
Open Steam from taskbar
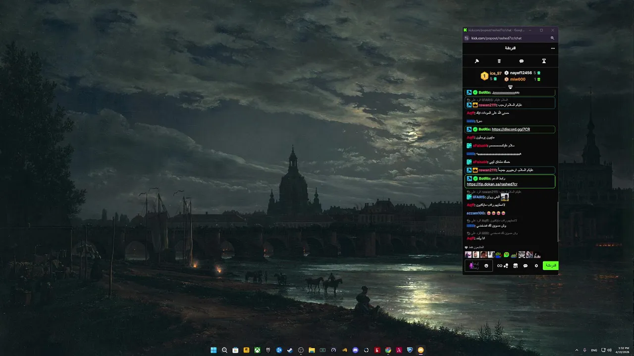click(x=290, y=350)
